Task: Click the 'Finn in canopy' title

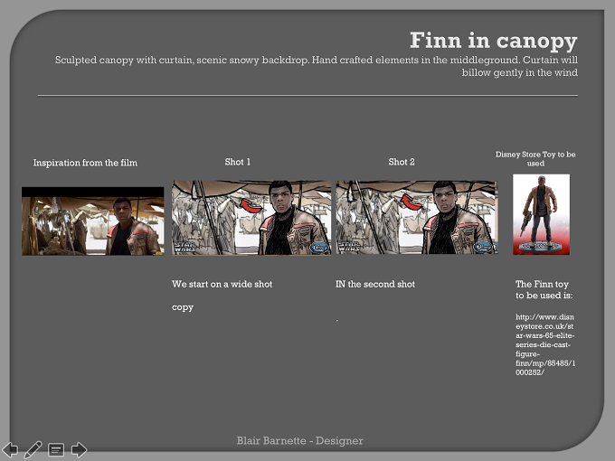Action: 494,41
